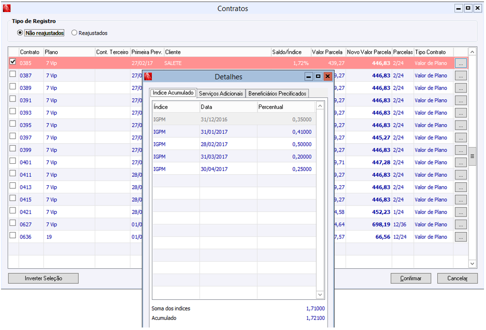Viewport: 486px width, 330px height.
Task: Open ellipsis button for contract 0627
Action: (x=460, y=225)
